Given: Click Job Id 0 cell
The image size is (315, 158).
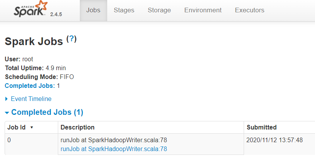Looking at the screenshot, I should point(9,140).
